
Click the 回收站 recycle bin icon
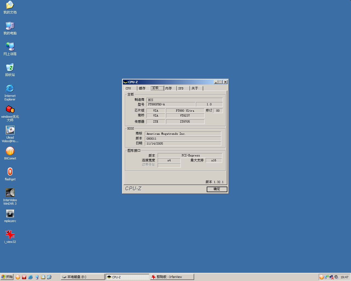(10, 70)
